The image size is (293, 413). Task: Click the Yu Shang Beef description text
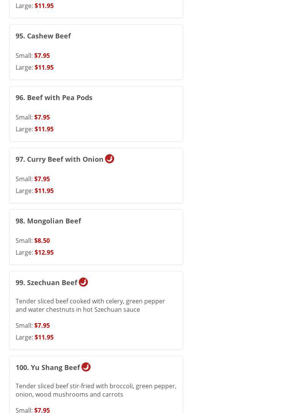coord(96,390)
